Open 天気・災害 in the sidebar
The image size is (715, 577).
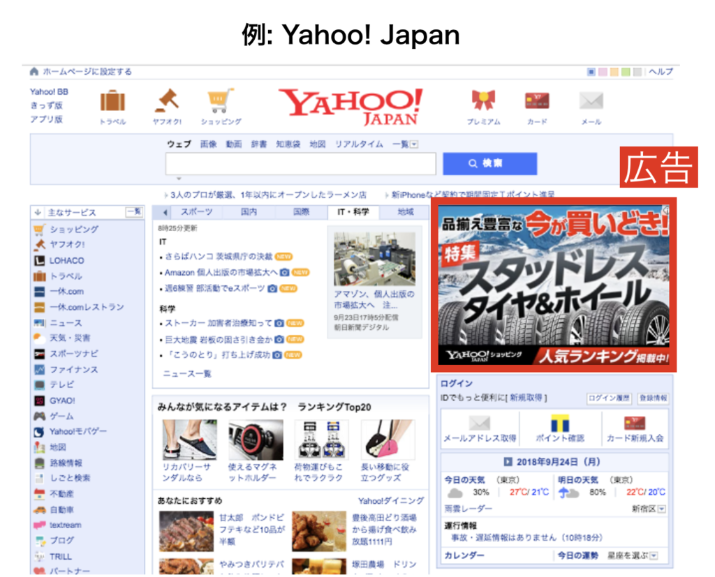pos(70,338)
